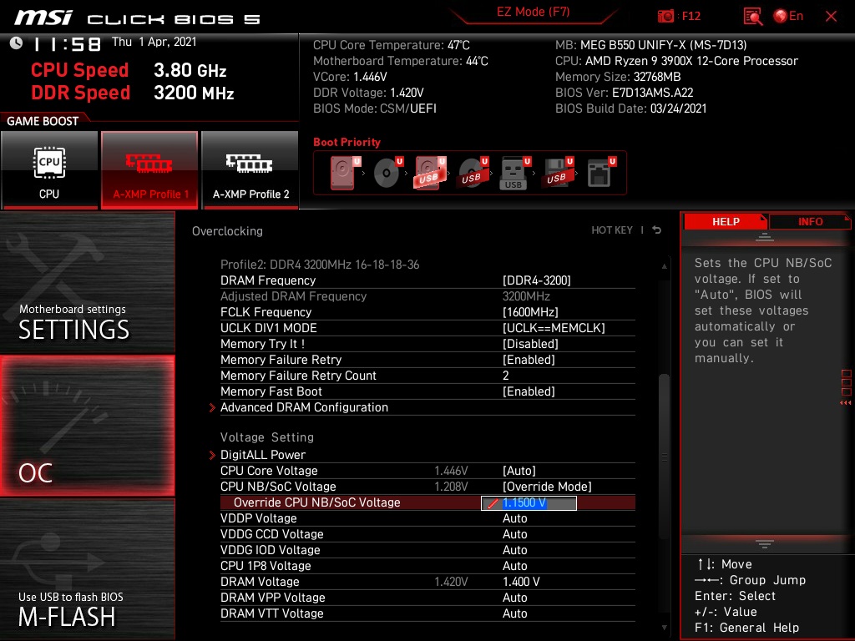Click the Overclocking page heading

[227, 231]
